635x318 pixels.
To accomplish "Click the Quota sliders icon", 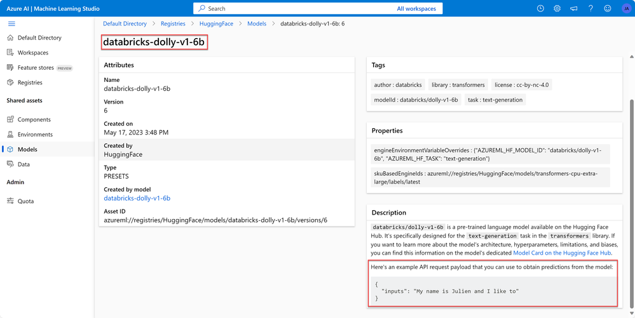I will (11, 201).
